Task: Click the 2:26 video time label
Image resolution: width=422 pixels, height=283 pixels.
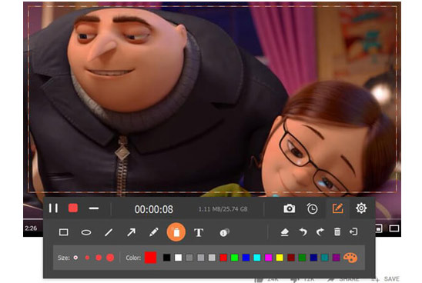Action: tap(31, 228)
